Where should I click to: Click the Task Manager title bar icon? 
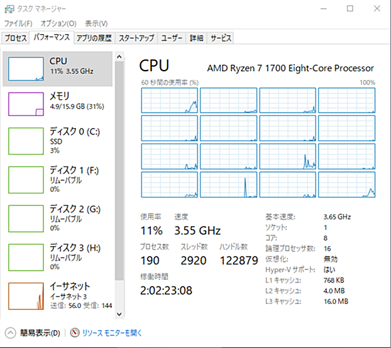click(x=9, y=9)
